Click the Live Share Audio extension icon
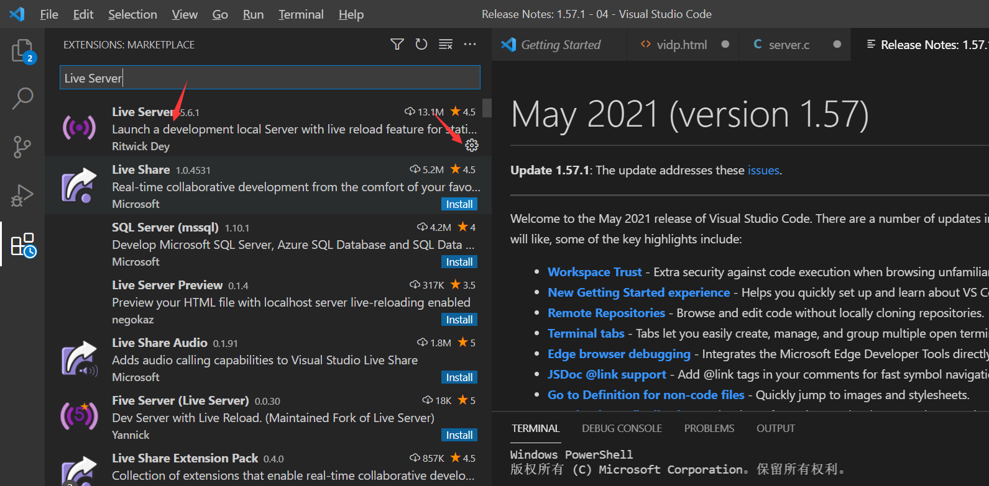 tap(80, 358)
